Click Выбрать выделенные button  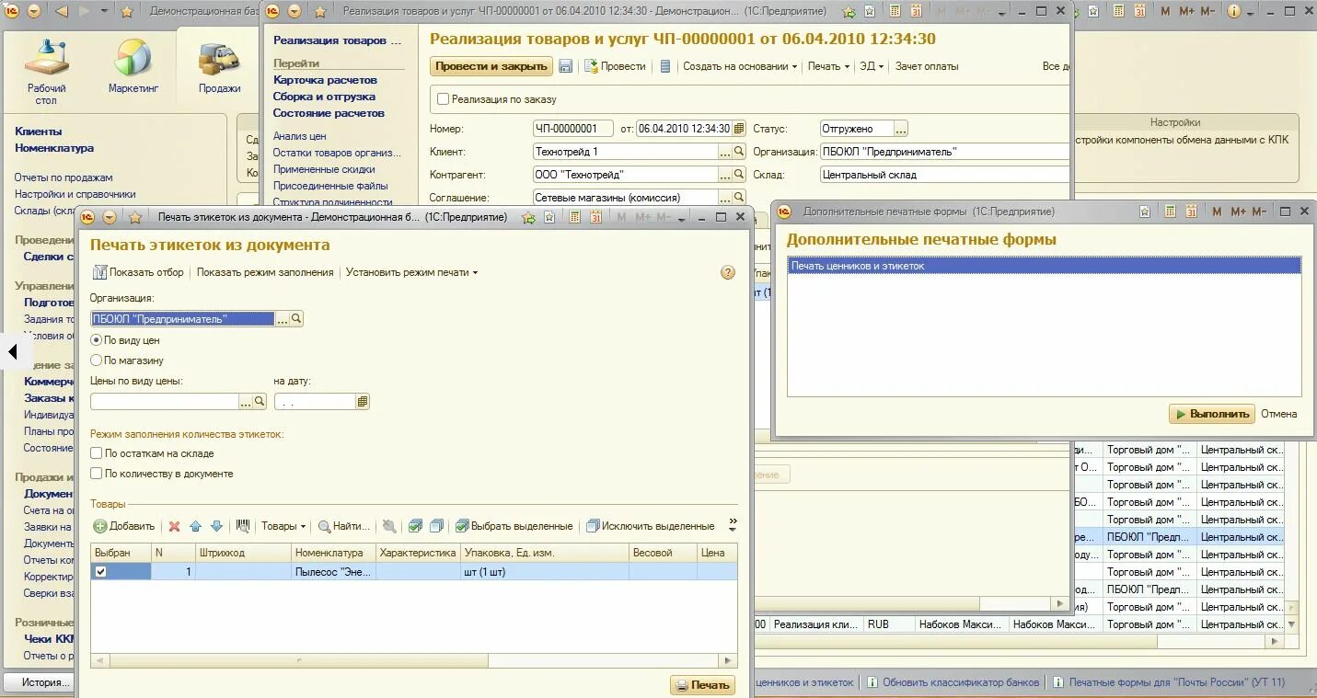coord(514,526)
